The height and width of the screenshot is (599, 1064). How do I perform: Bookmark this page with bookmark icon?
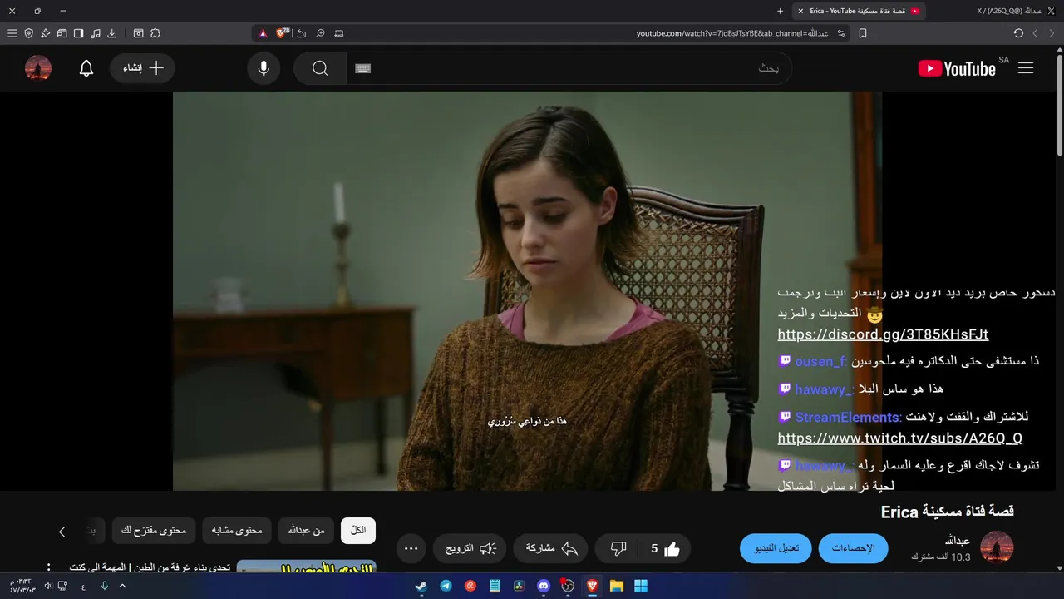tap(863, 33)
